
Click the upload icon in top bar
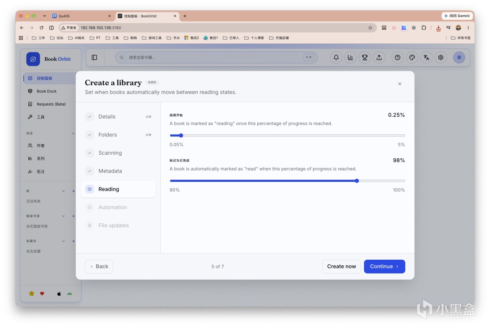point(379,57)
